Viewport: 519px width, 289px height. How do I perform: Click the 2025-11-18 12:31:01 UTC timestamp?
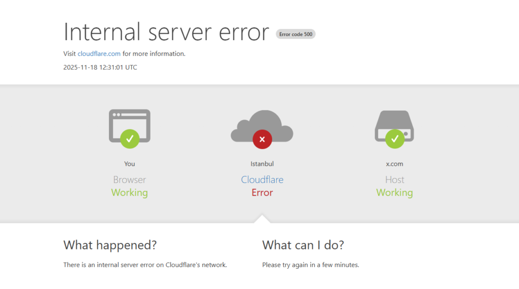pos(100,67)
